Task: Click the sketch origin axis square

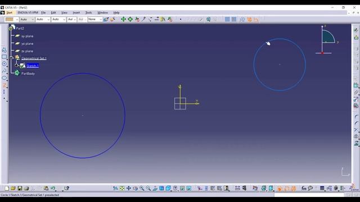Action: [180, 103]
